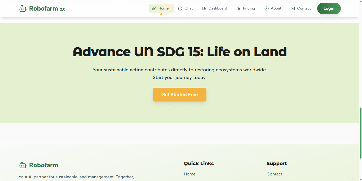Screen dimensions: 362x181
Task: Click the robot logo icon in header
Action: [x=23, y=9]
